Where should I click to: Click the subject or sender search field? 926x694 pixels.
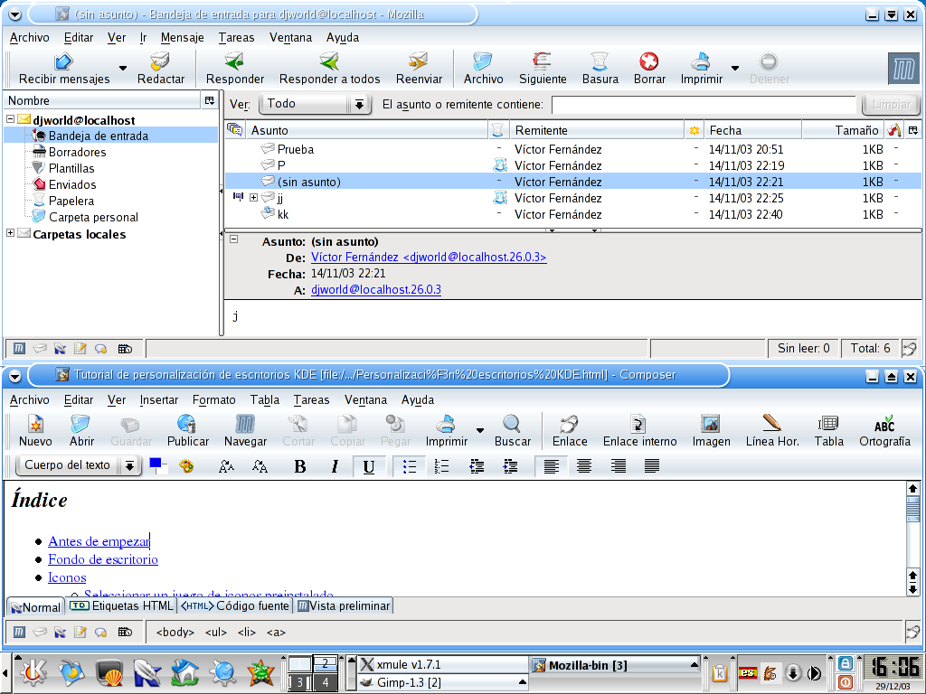coord(704,105)
